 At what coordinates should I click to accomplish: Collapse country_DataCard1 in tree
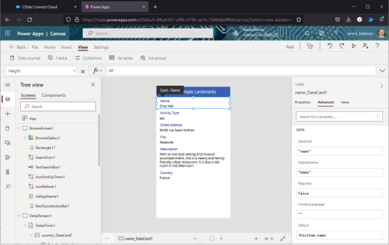pyautogui.click(x=31, y=235)
